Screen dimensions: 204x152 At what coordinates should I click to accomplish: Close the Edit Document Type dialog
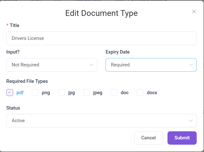point(194,12)
